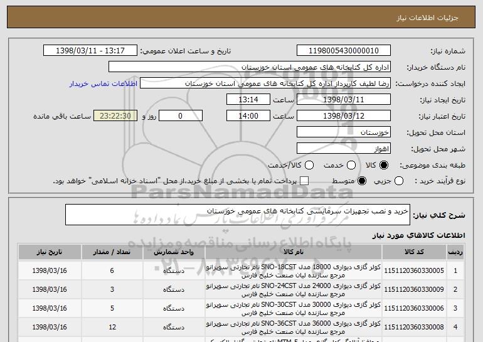
Task: Click the تعداد / مقدار column header
Action: 112,252
